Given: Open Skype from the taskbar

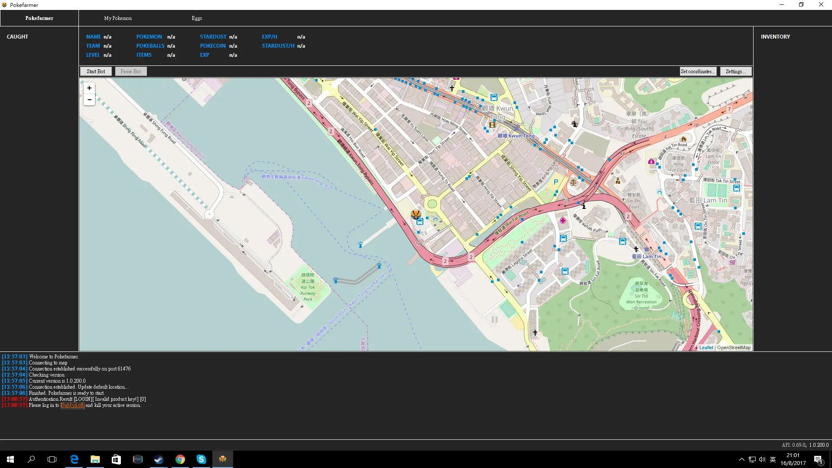Looking at the screenshot, I should pyautogui.click(x=201, y=459).
